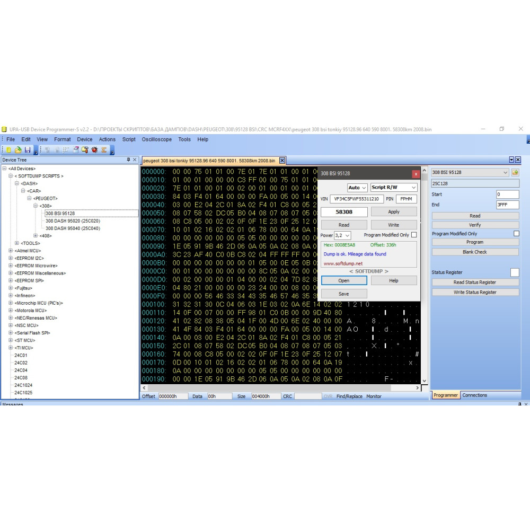The height and width of the screenshot is (530, 530).
Task: Click the greyed copy icon in toolbar
Action: click(x=47, y=150)
